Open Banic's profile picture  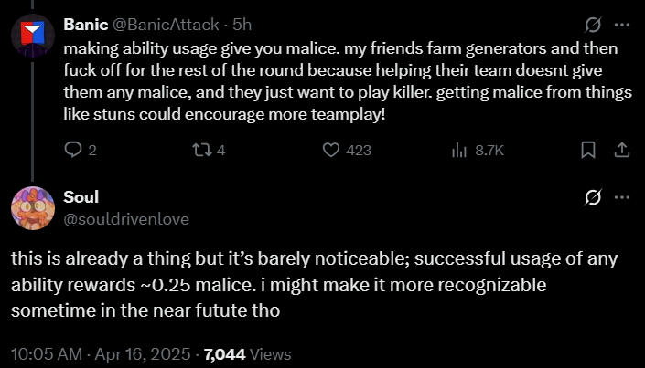pyautogui.click(x=32, y=34)
